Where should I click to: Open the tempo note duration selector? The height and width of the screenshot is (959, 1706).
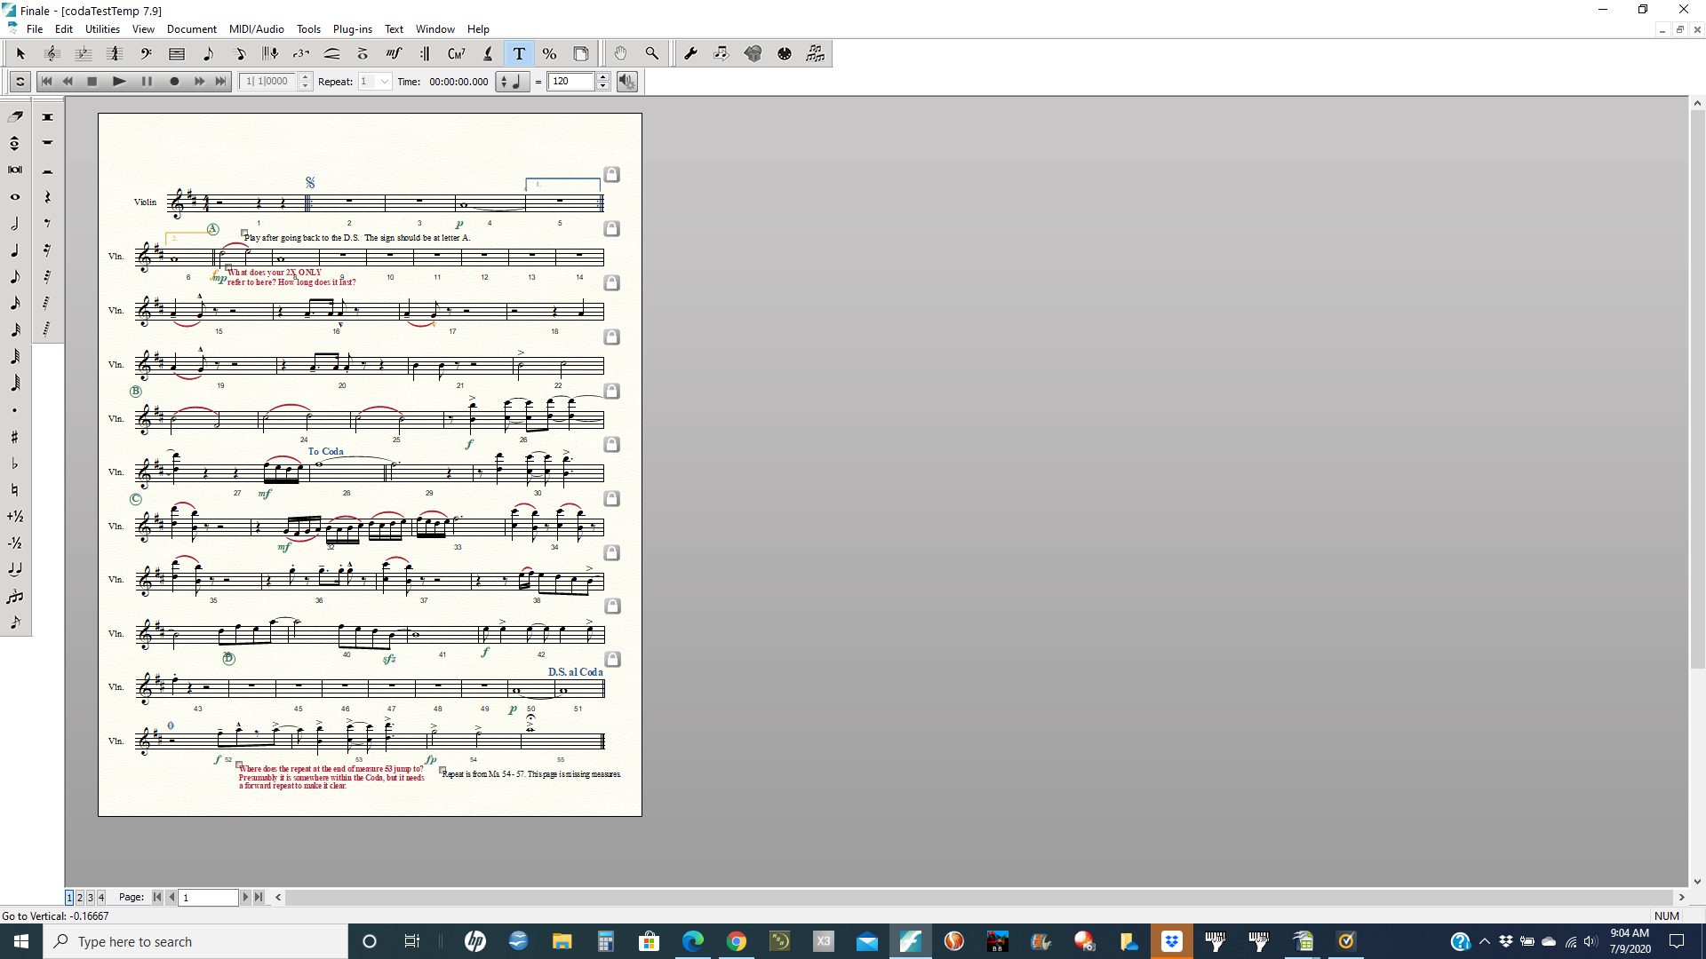pos(511,82)
